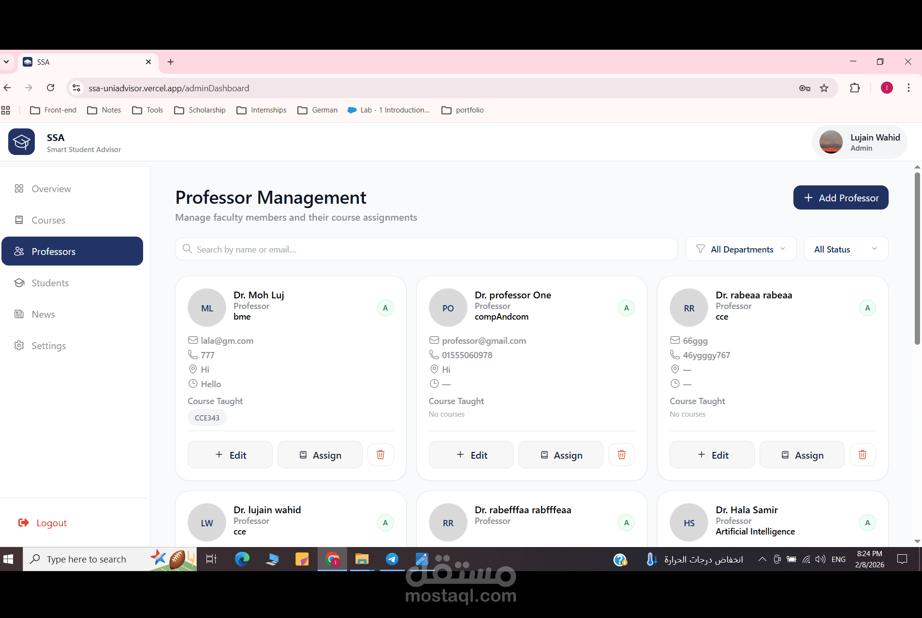The image size is (922, 618).
Task: Edit Dr. professor One
Action: (x=471, y=455)
